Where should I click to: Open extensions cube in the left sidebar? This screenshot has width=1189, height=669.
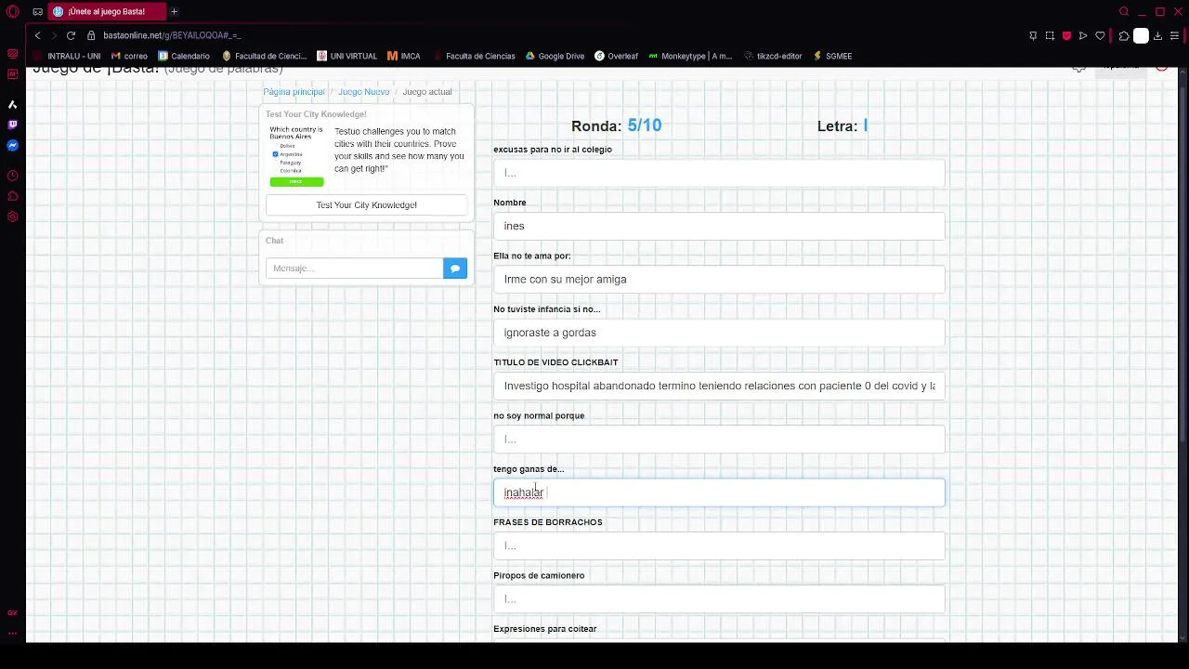pyautogui.click(x=12, y=196)
